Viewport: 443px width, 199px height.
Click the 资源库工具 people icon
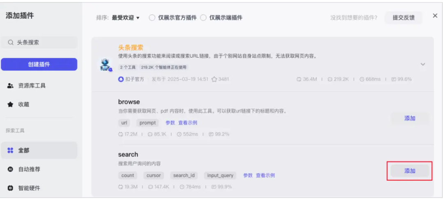coord(10,86)
